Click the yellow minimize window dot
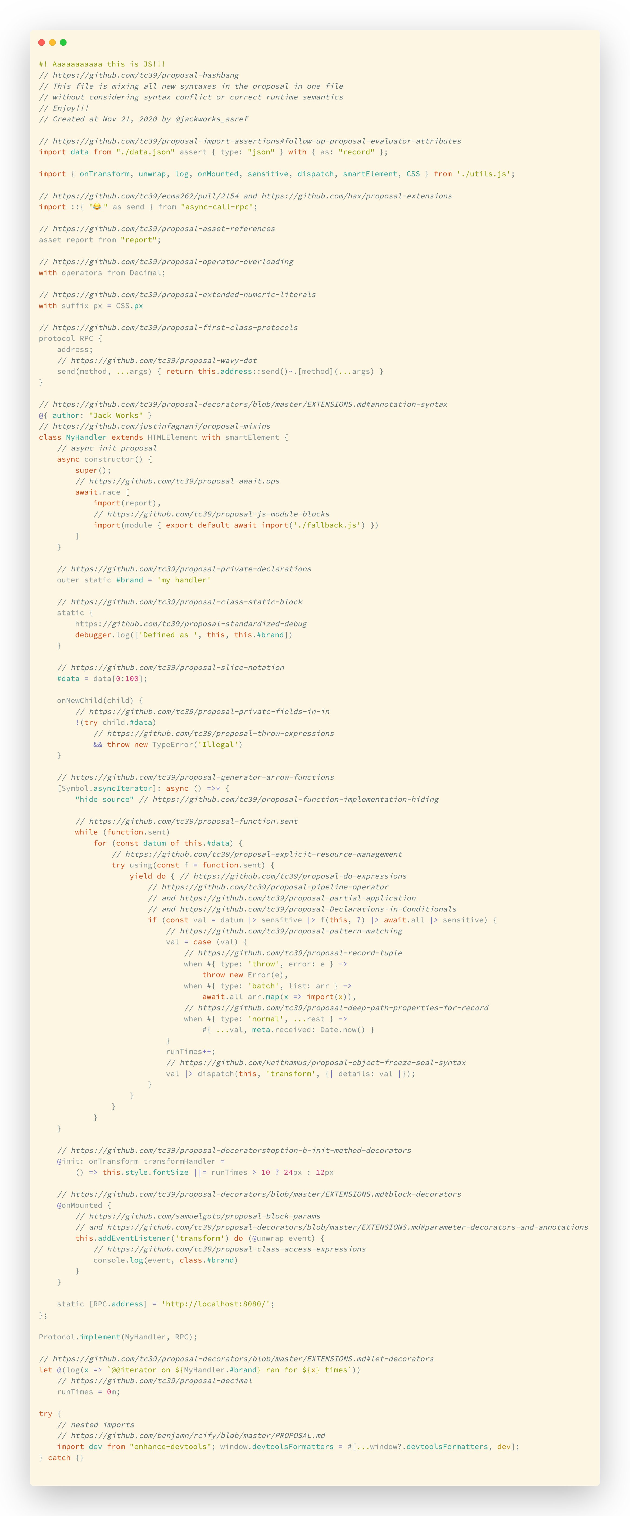Screen dimensions: 630x1516 52,42
